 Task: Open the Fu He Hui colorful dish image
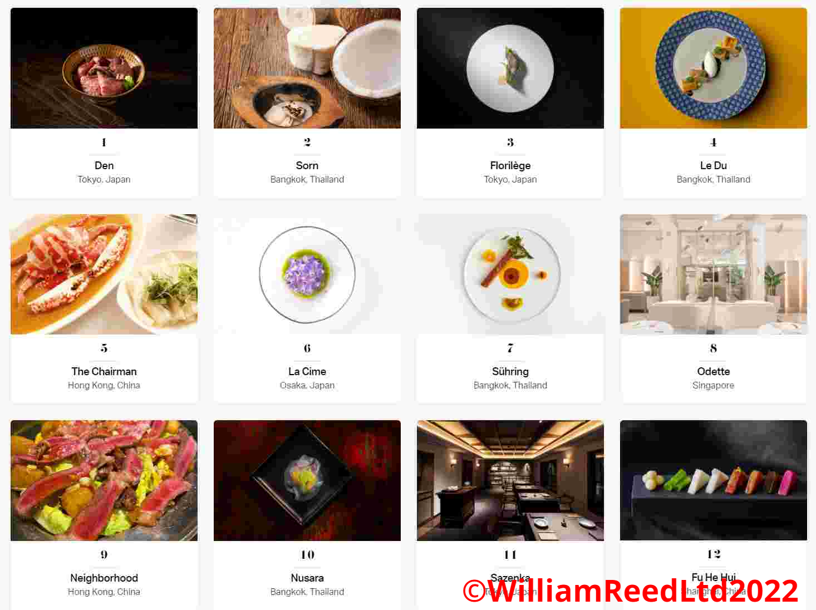click(x=714, y=480)
